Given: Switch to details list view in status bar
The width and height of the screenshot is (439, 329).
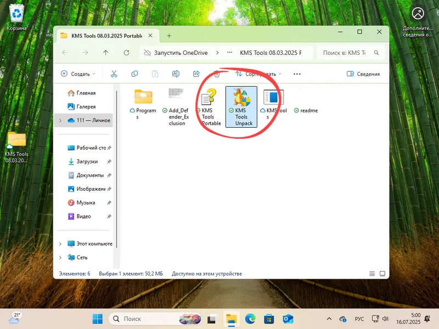Looking at the screenshot, I should [373, 274].
